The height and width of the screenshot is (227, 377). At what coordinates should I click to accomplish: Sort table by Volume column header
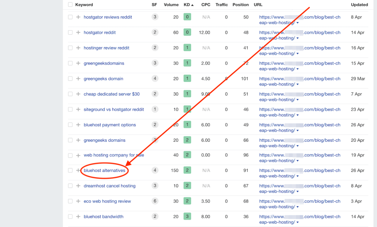tap(171, 4)
